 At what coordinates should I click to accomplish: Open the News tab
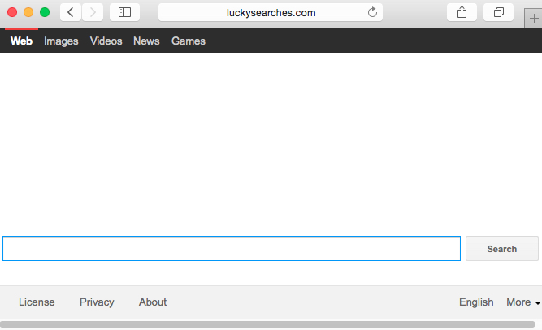tap(146, 41)
